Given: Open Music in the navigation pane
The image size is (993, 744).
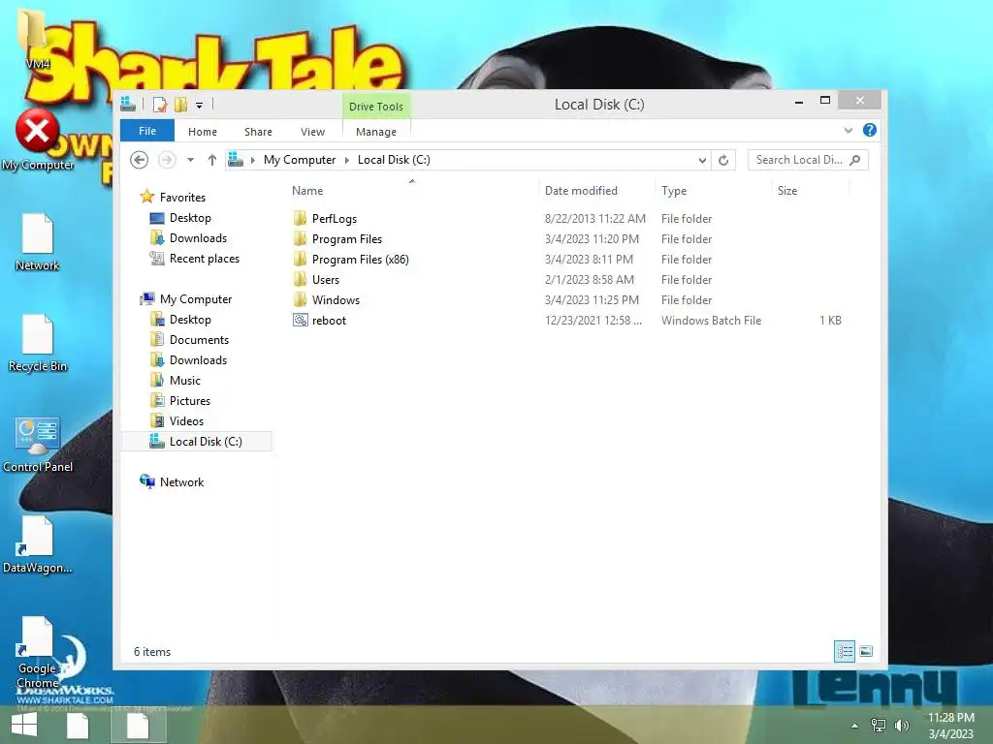Looking at the screenshot, I should 175,380.
